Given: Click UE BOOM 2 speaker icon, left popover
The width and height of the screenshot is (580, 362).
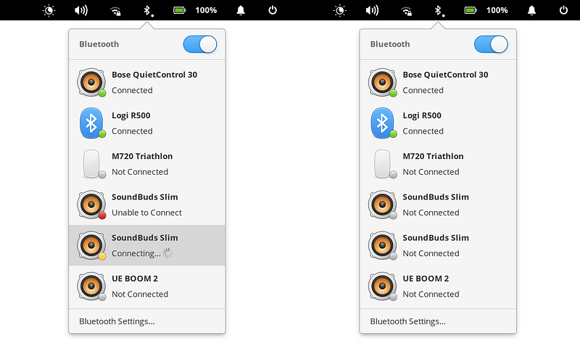Looking at the screenshot, I should point(91,286).
